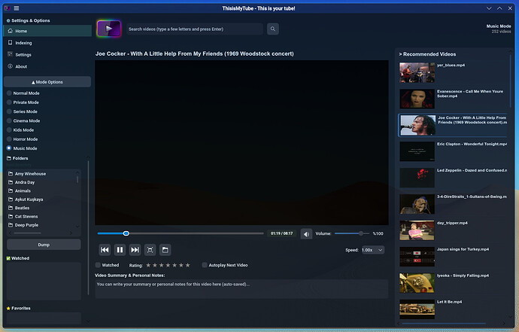Enable Autoplay Next Video checkbox
519x332 pixels.
pos(205,265)
